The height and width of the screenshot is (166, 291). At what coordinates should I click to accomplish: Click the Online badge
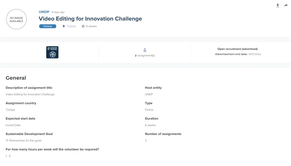[x=48, y=26]
